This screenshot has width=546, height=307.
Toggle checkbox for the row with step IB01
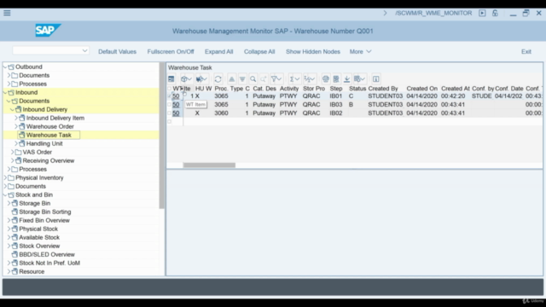pyautogui.click(x=169, y=96)
